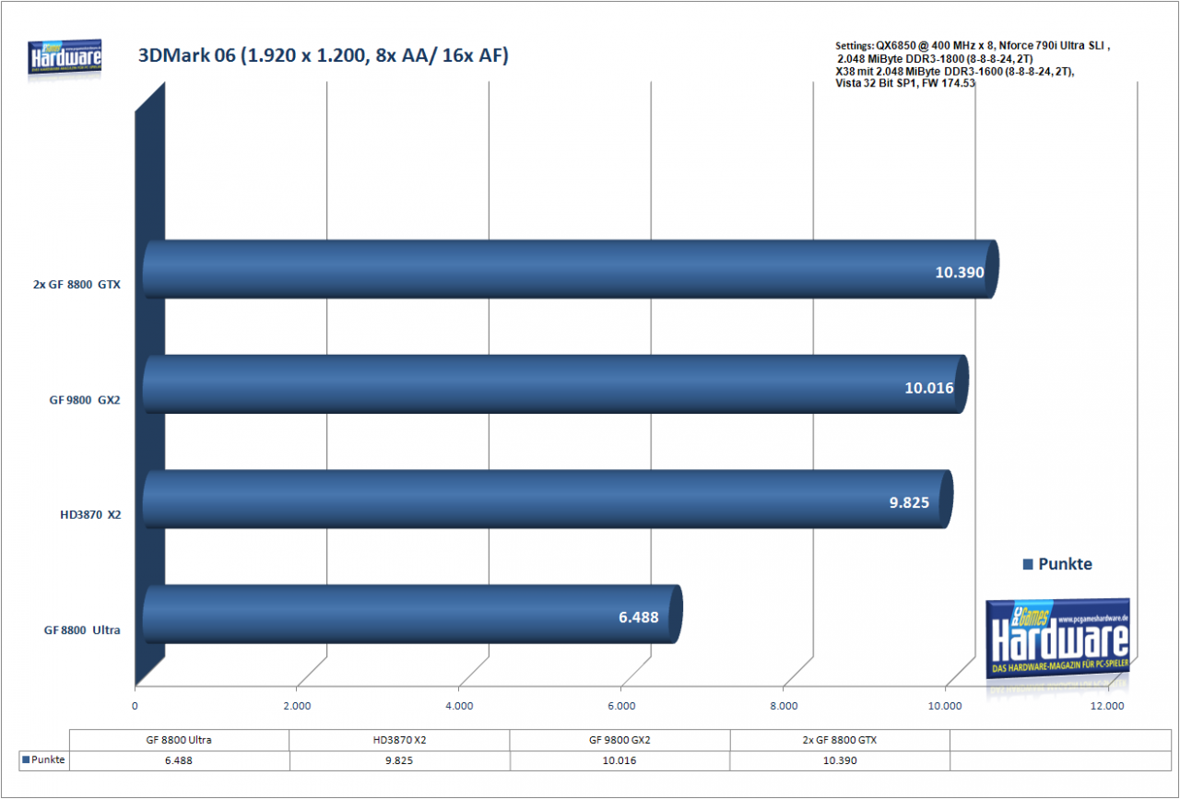This screenshot has height=799, width=1180.
Task: Click the "2x GF 8800 GTX" axis label left of the bars
Action: 77,286
